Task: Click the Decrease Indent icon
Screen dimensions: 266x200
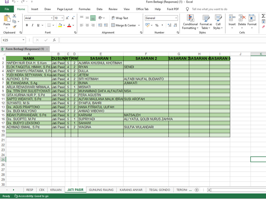Action: pyautogui.click(x=100, y=25)
